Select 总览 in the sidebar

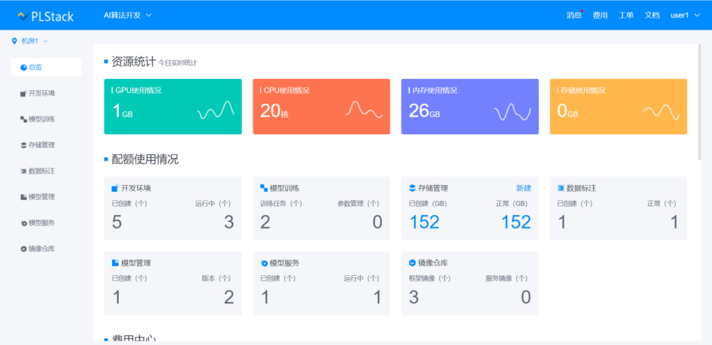coord(46,67)
